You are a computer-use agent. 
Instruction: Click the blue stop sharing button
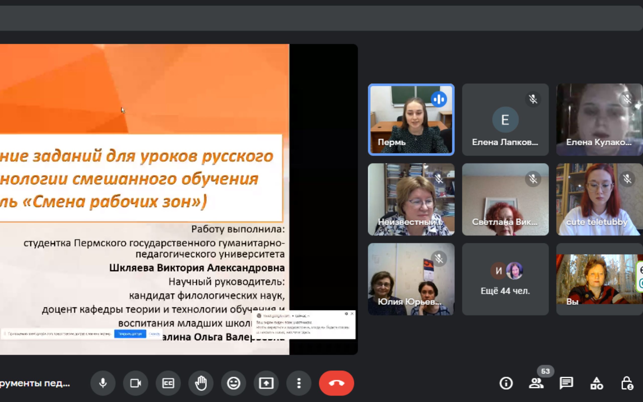(130, 334)
